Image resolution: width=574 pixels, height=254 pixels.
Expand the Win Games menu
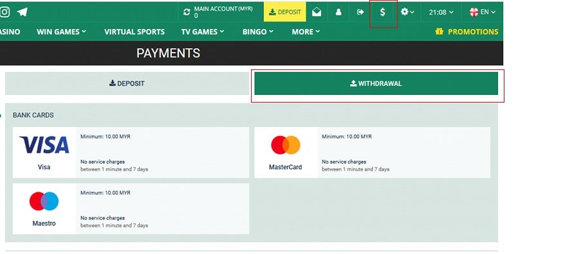(x=61, y=32)
